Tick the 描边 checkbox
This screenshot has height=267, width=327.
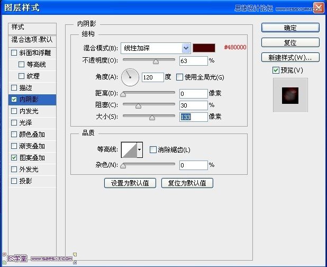coord(14,88)
